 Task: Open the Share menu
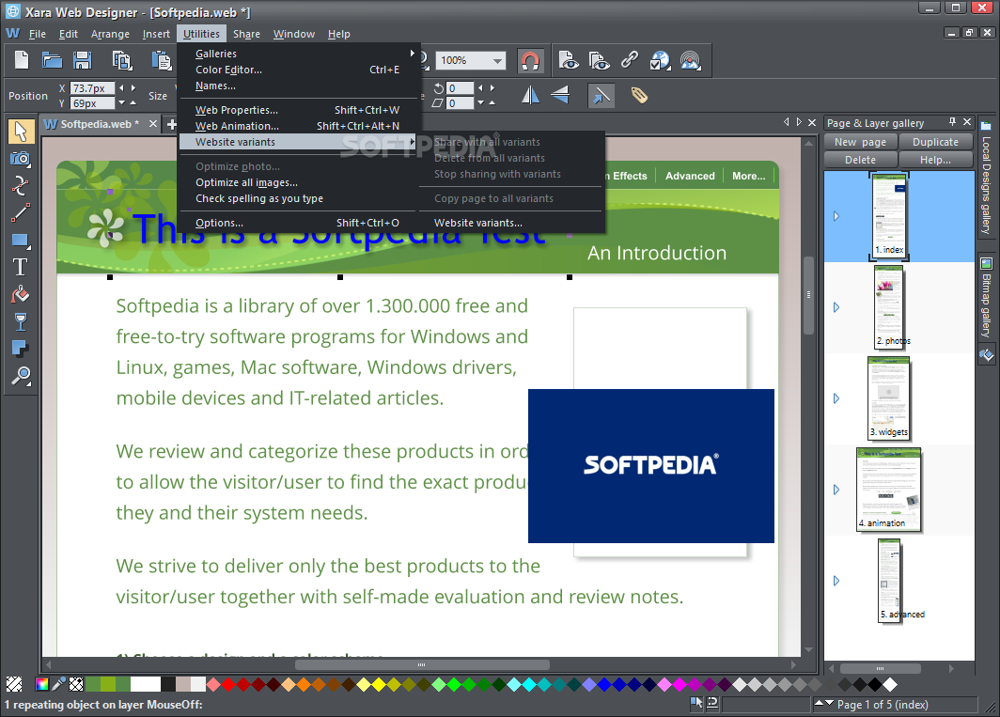(246, 34)
